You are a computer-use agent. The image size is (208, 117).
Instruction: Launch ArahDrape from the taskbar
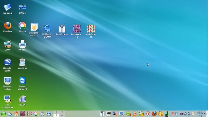pos(102,114)
